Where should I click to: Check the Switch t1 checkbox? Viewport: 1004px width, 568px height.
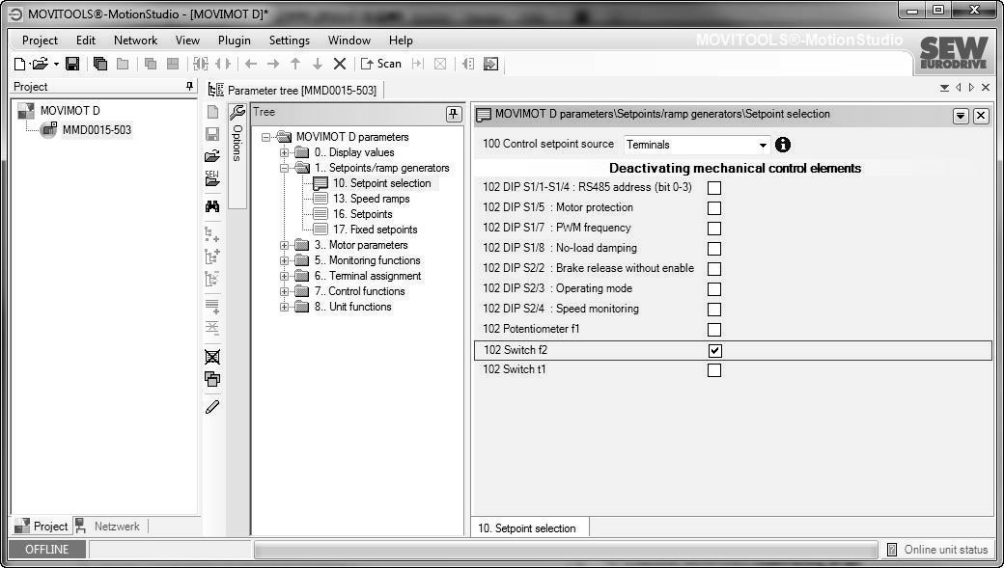(x=714, y=369)
